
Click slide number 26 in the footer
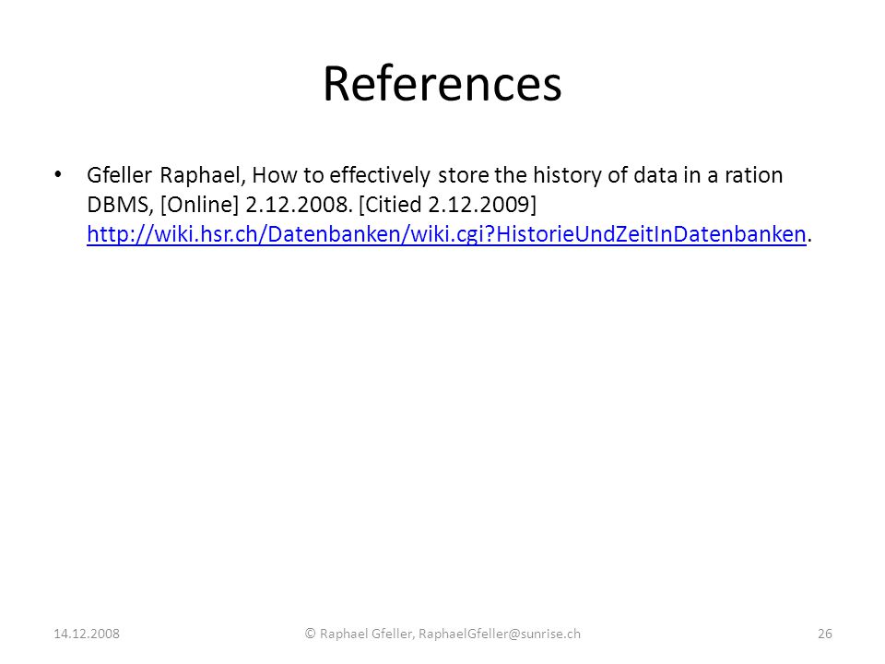click(824, 634)
